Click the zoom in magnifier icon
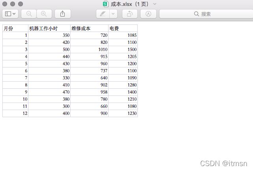This screenshot has height=170, width=253. 44,14
